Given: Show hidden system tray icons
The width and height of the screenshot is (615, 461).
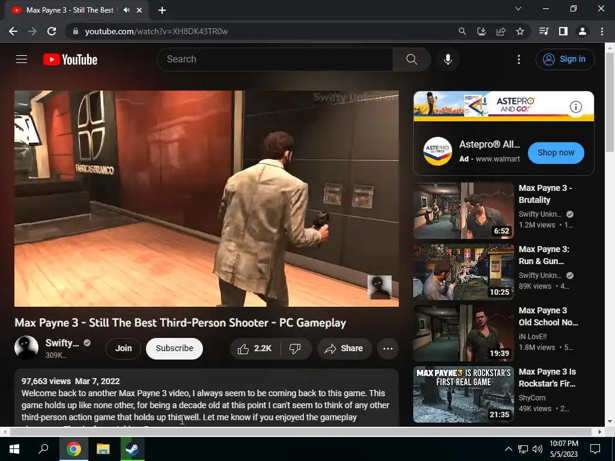Looking at the screenshot, I should click(508, 449).
